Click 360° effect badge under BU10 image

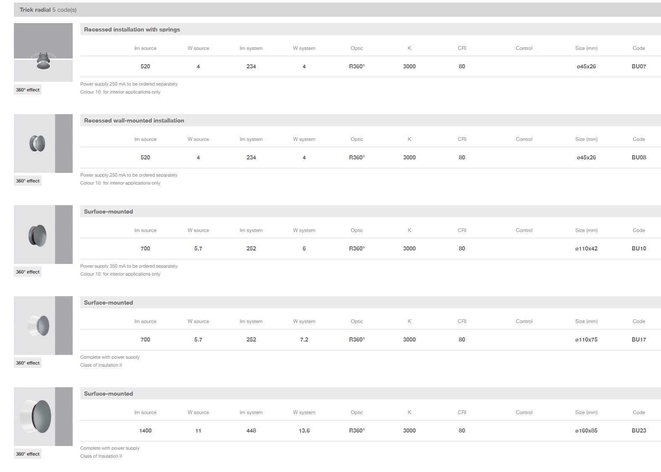(x=28, y=272)
